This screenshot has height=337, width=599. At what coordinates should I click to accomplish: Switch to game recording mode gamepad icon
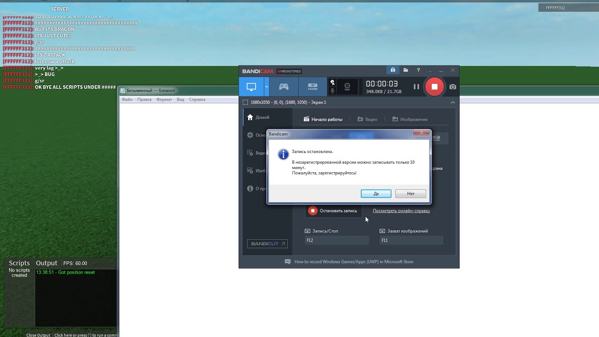284,87
